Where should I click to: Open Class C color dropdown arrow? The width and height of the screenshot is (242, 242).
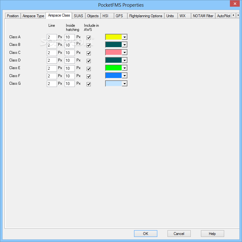125,53
